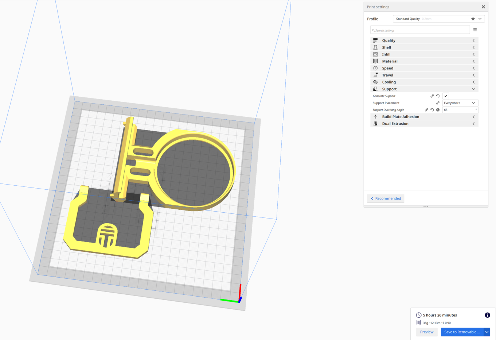
Task: Open the settings visibility hamburger menu
Action: pos(475,30)
